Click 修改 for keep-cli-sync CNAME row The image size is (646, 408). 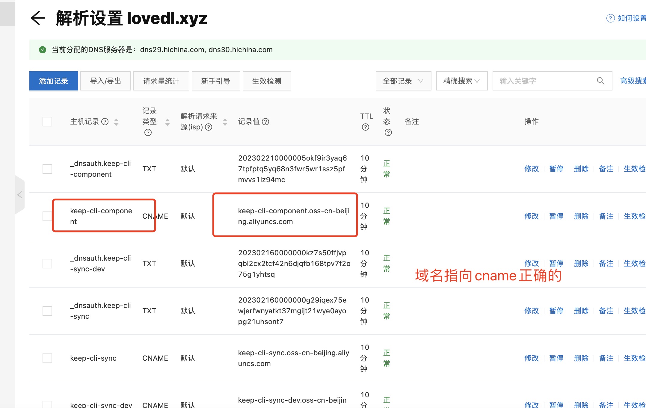click(532, 358)
